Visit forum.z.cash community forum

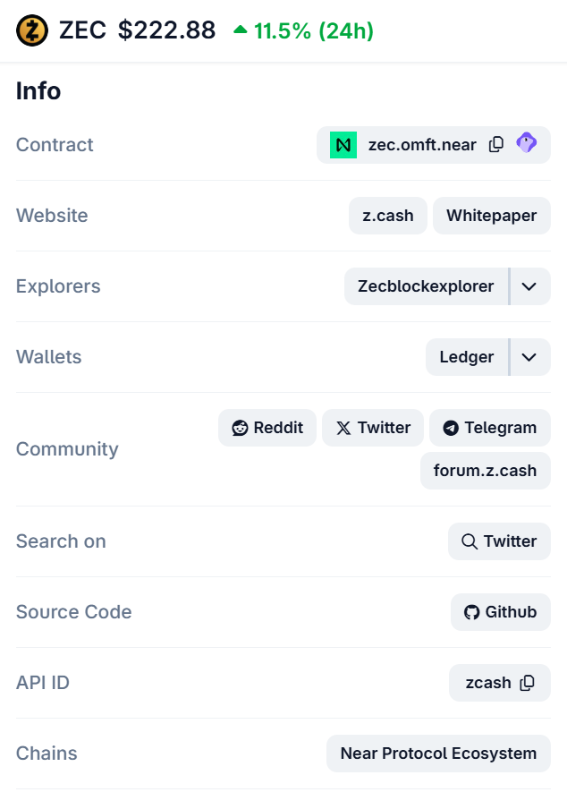point(486,471)
